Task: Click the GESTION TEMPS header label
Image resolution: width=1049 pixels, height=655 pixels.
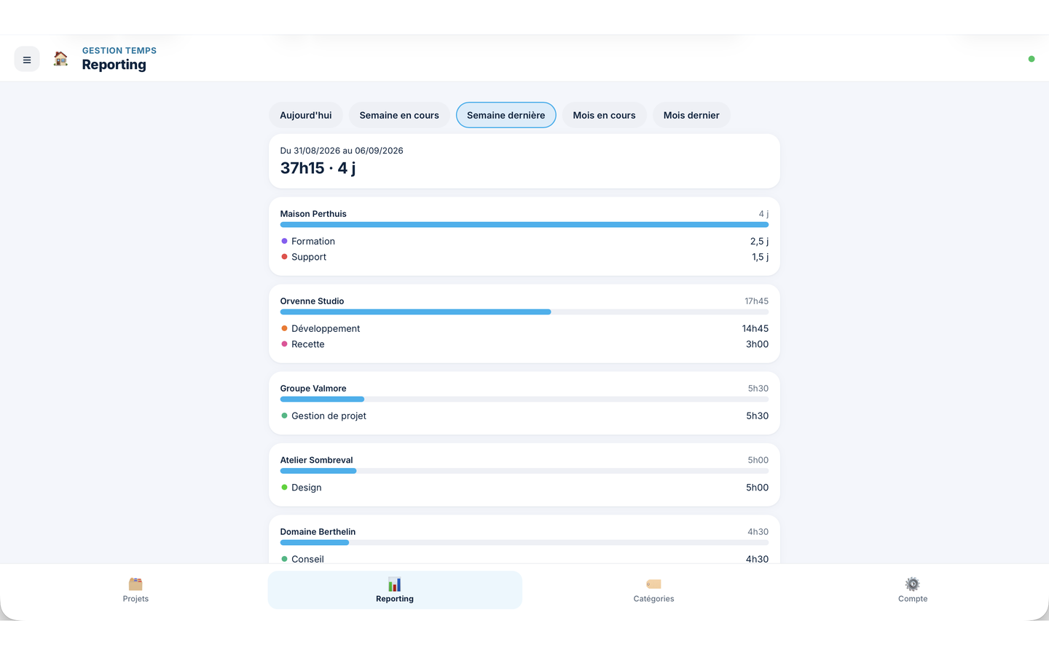Action: point(119,51)
